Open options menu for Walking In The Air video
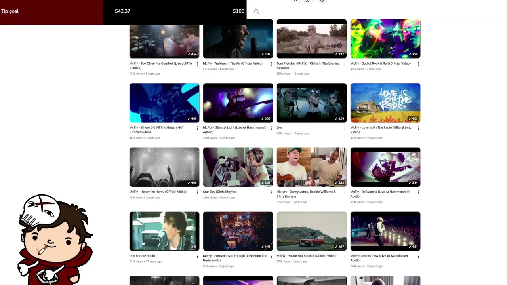The image size is (507, 285). coord(271,64)
